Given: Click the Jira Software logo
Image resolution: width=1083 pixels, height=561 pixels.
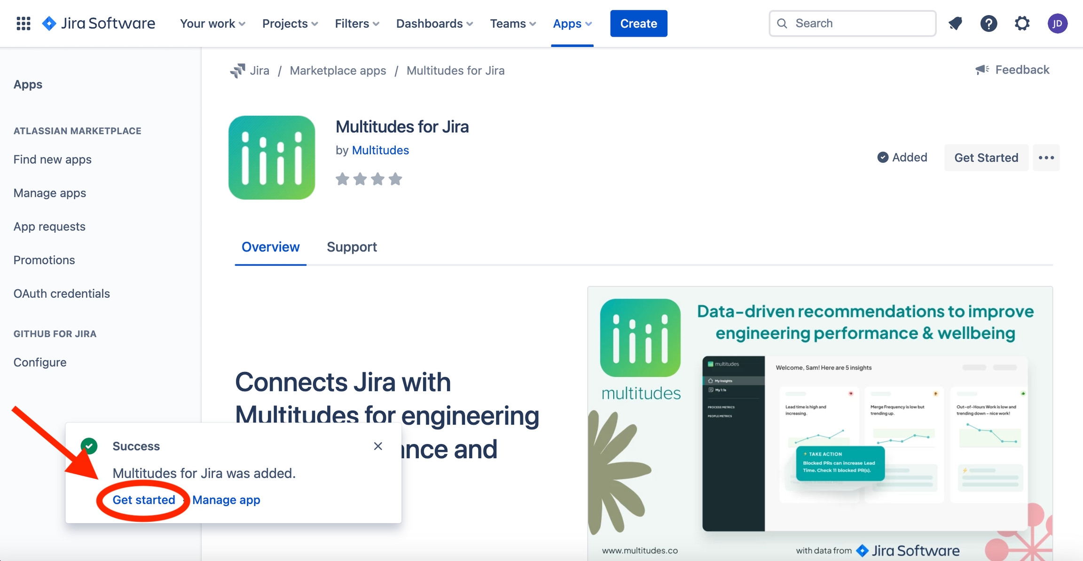Looking at the screenshot, I should coord(99,23).
